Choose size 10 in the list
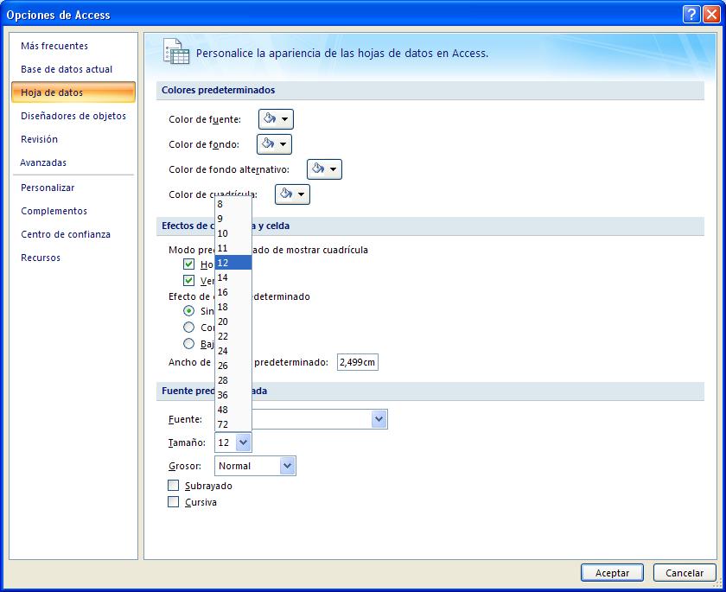 pyautogui.click(x=233, y=233)
